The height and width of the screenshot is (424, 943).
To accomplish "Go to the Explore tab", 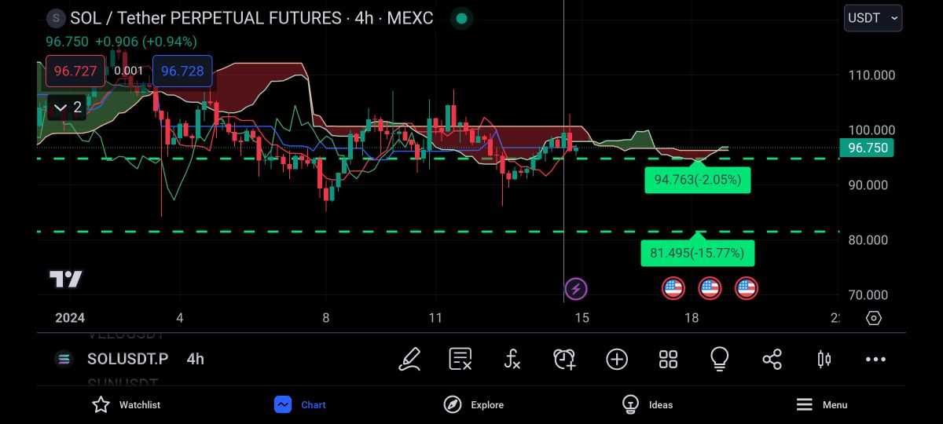I will point(473,404).
